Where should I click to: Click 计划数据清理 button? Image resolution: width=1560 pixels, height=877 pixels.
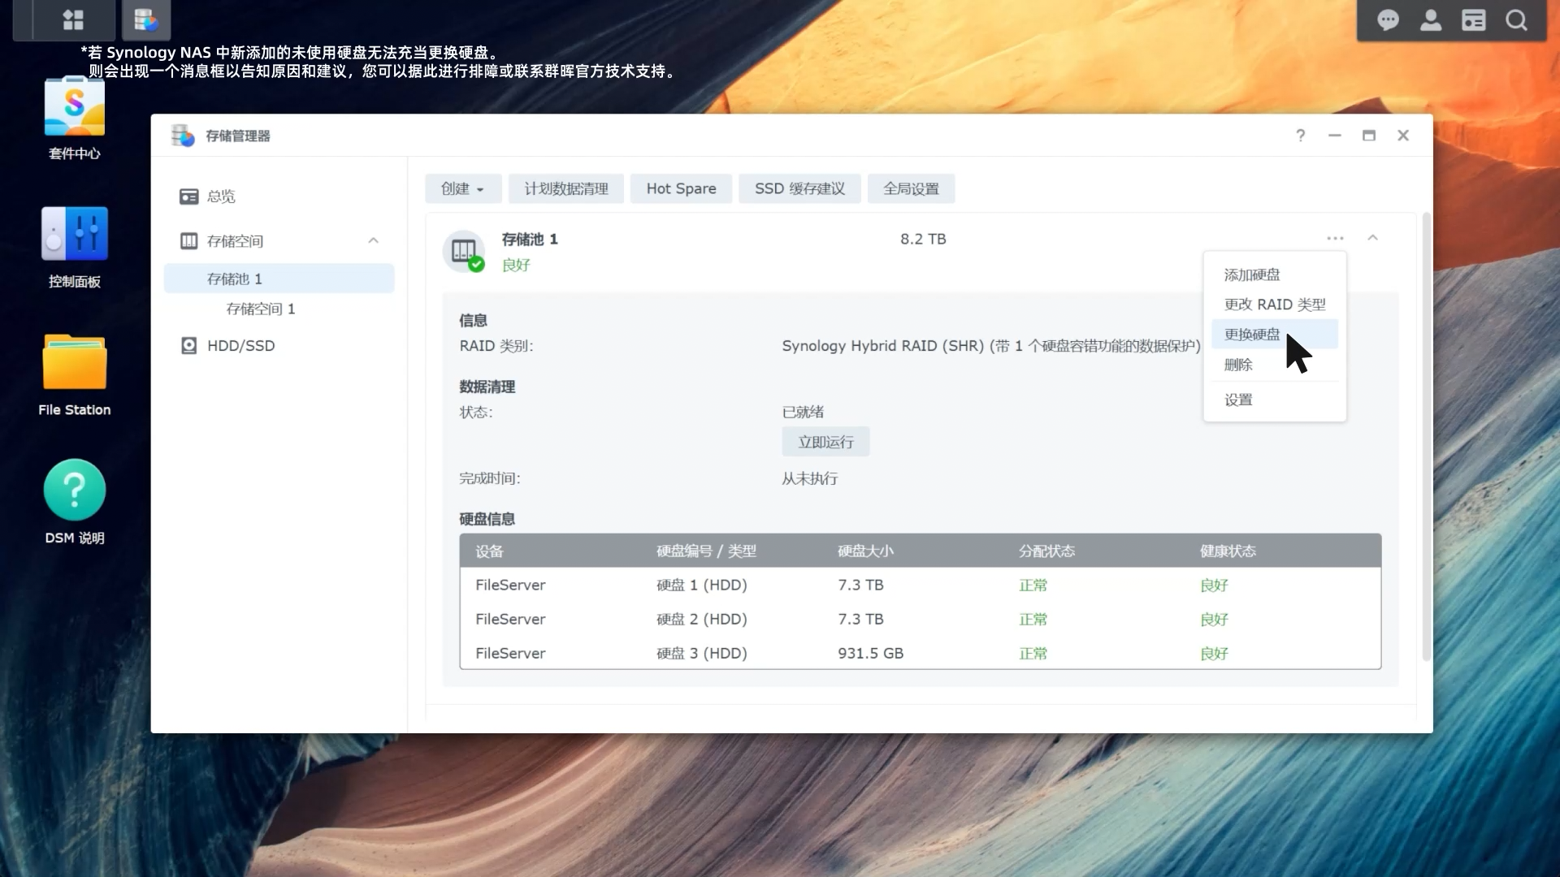tap(566, 188)
